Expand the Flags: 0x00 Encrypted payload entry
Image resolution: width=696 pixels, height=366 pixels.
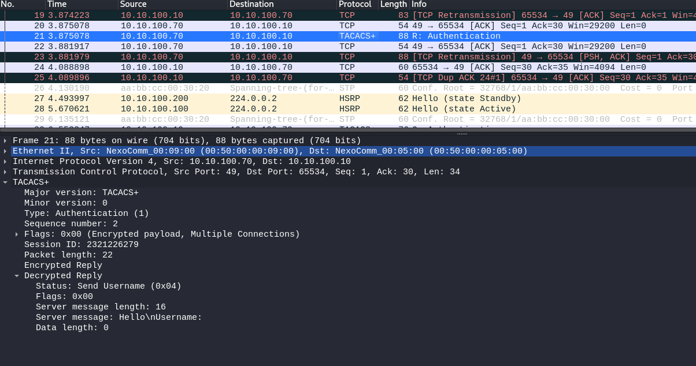click(17, 234)
